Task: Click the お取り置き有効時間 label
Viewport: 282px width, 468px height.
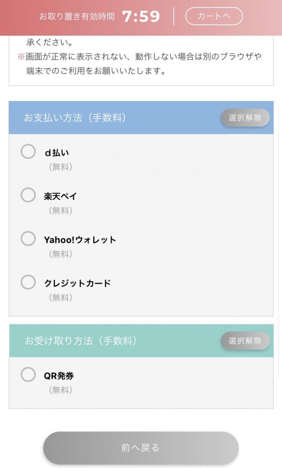Action: point(76,17)
